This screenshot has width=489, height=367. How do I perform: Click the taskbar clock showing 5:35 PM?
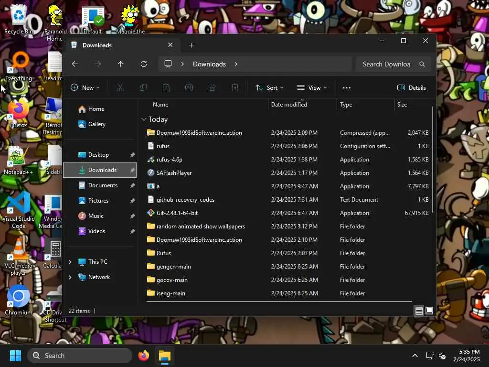pos(467,356)
